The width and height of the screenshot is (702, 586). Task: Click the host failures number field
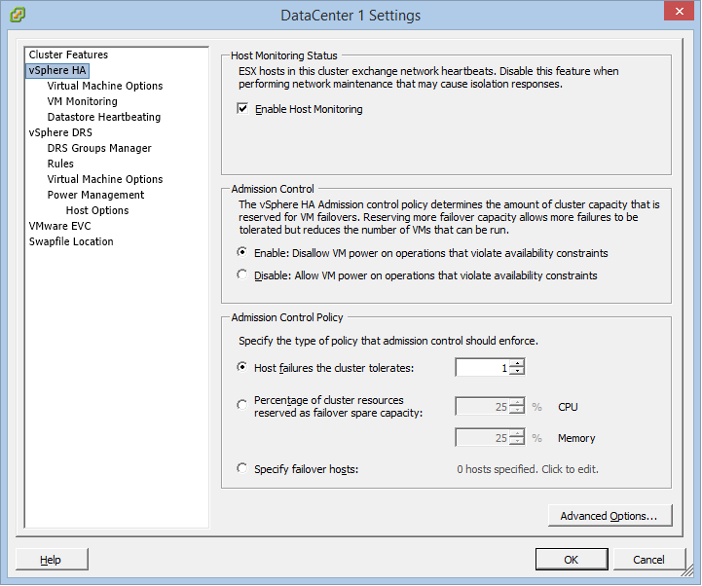[483, 368]
